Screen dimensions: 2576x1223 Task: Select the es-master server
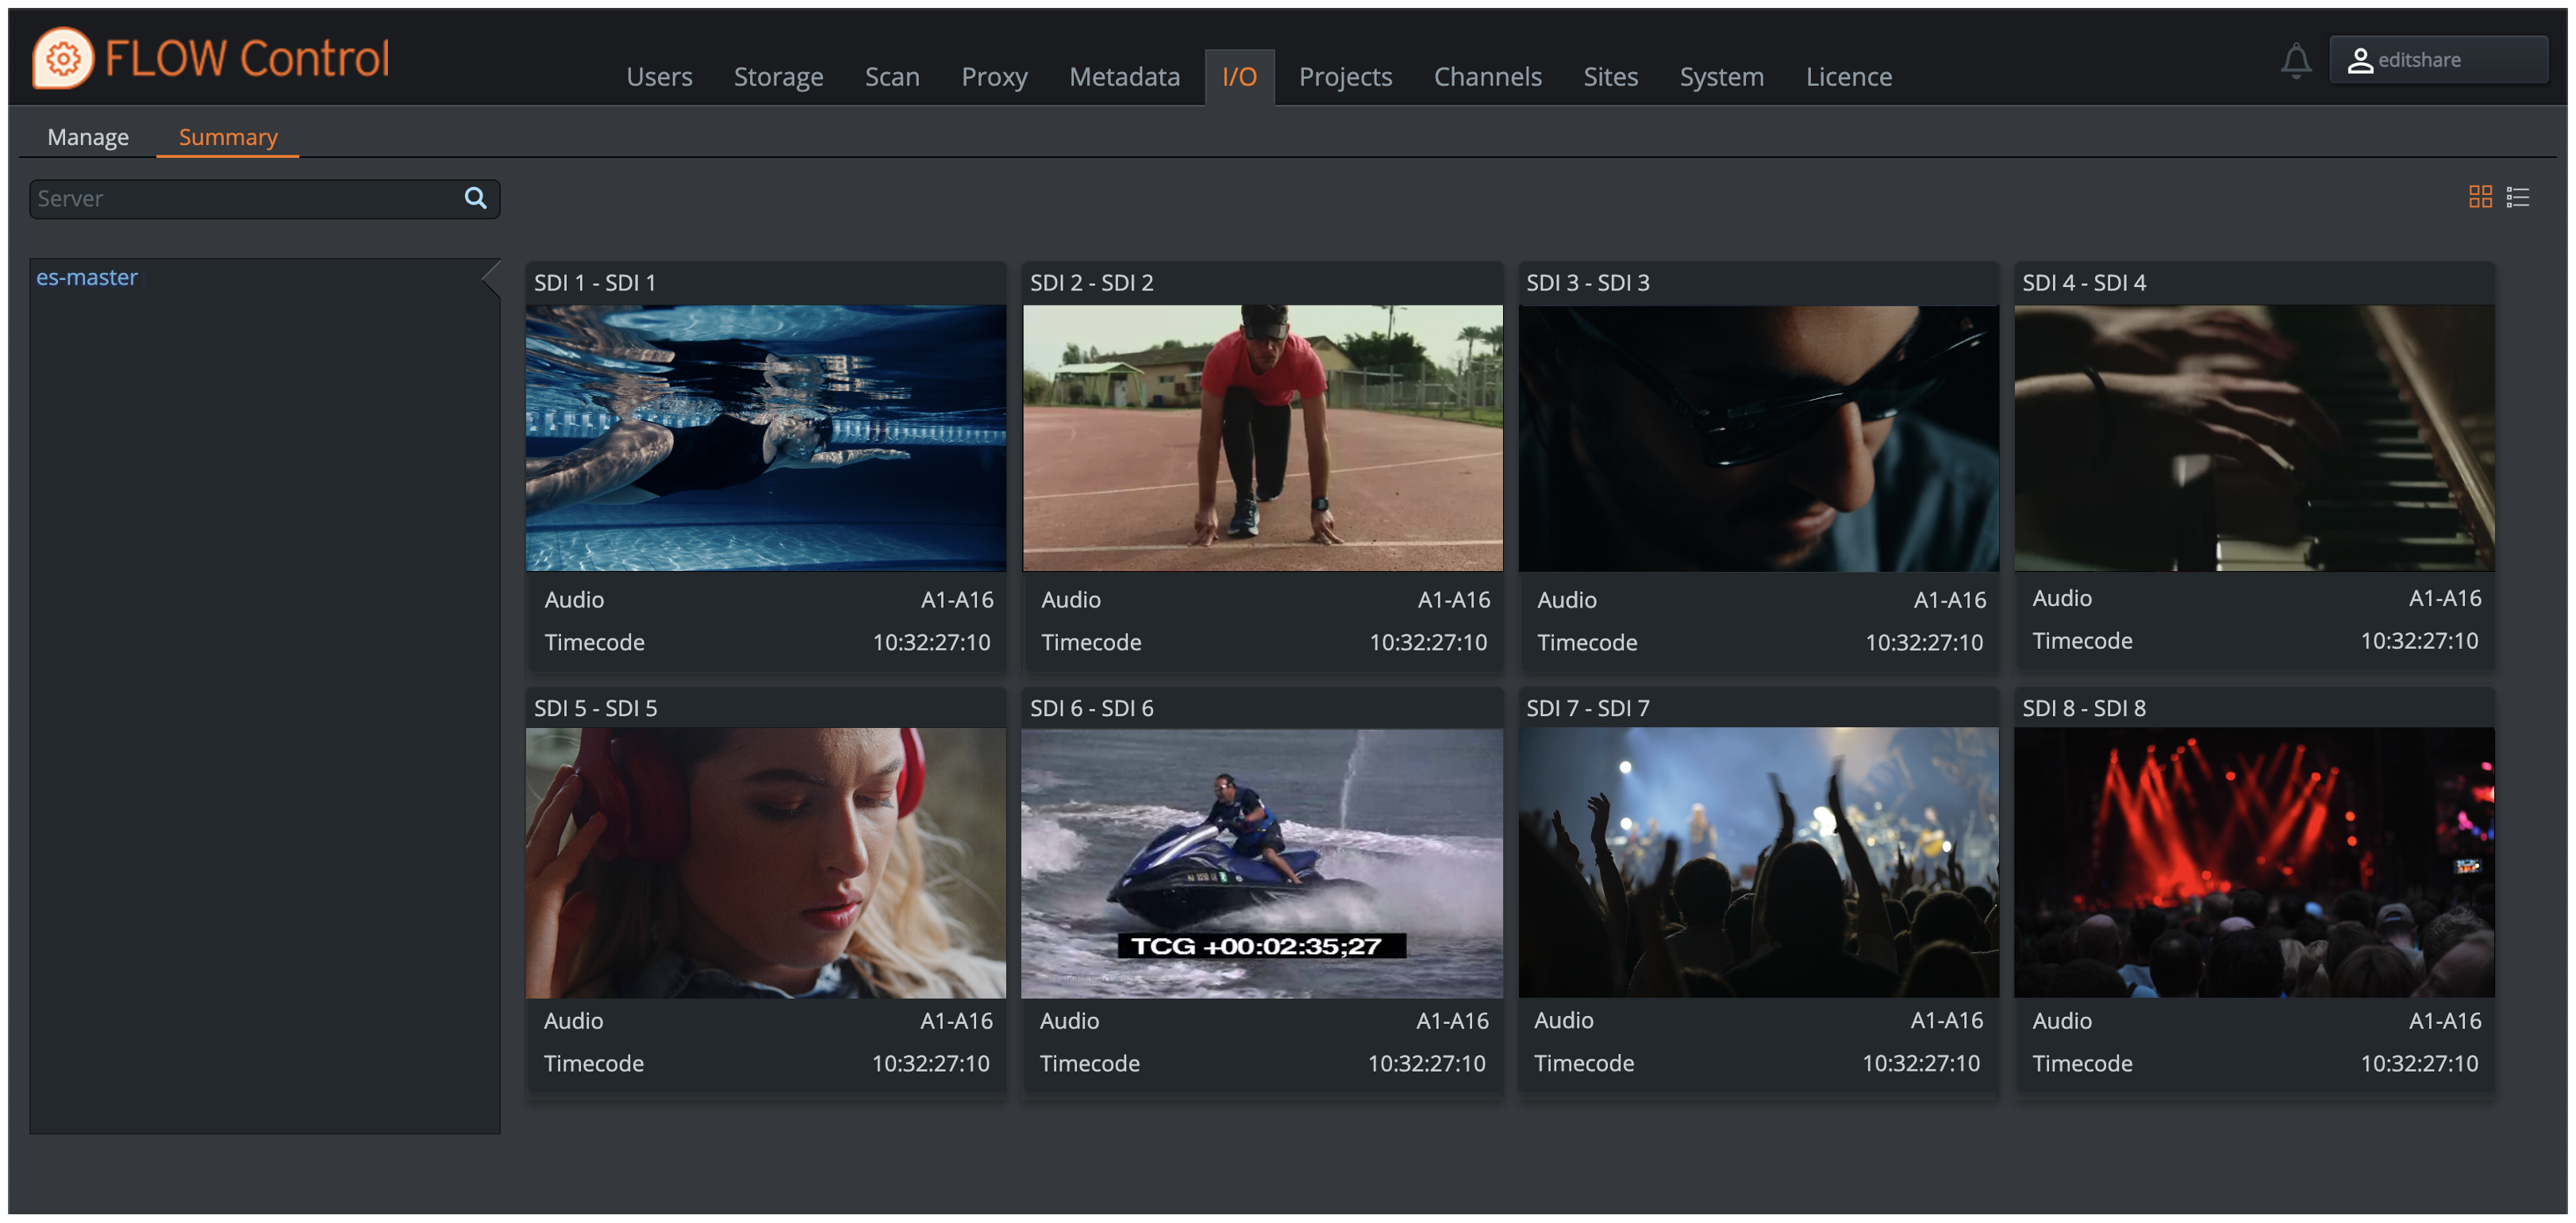(87, 278)
